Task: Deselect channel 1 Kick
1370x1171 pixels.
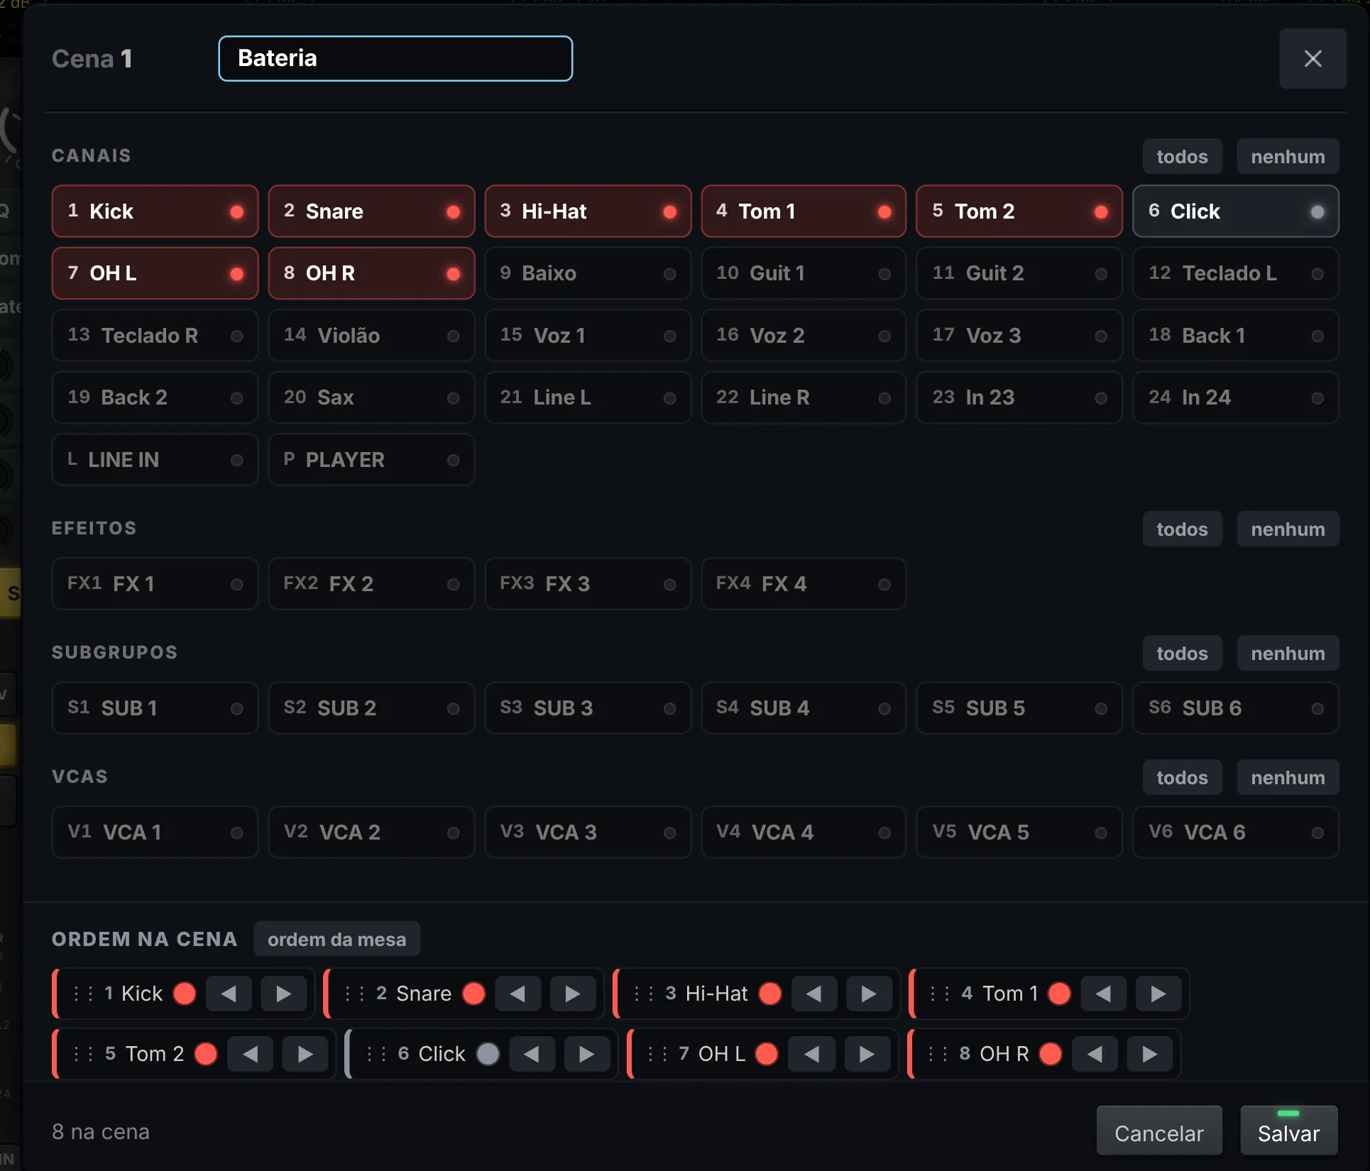Action: click(155, 211)
